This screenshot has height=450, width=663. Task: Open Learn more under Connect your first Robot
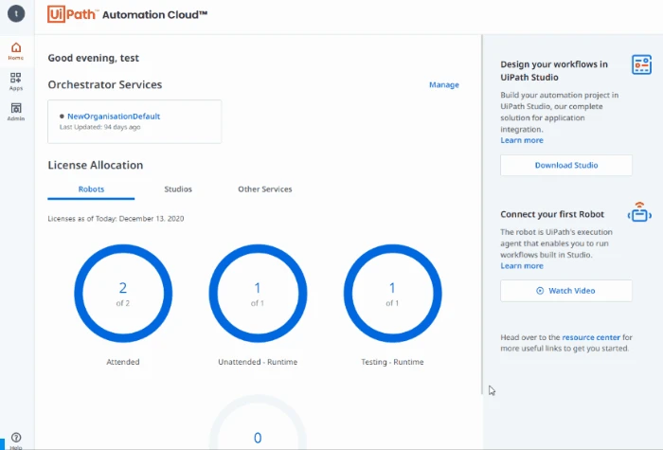(522, 266)
